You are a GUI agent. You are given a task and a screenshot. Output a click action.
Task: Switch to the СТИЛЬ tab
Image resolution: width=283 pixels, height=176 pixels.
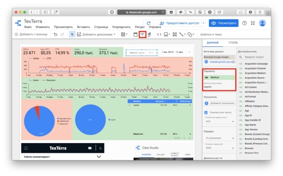coord(233,43)
